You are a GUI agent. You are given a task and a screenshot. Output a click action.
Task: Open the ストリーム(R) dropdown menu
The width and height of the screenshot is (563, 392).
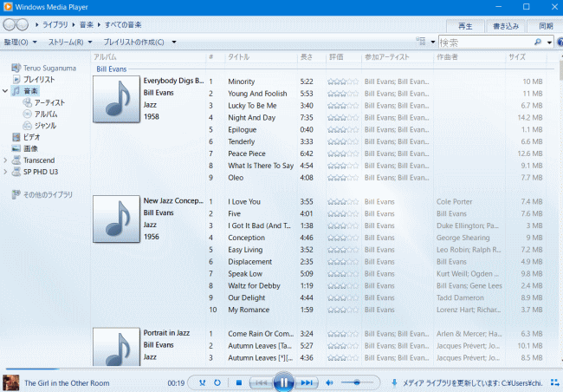70,42
